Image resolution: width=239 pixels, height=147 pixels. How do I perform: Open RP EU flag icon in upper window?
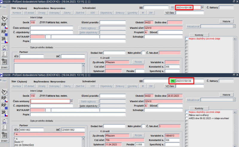click(x=4, y=33)
